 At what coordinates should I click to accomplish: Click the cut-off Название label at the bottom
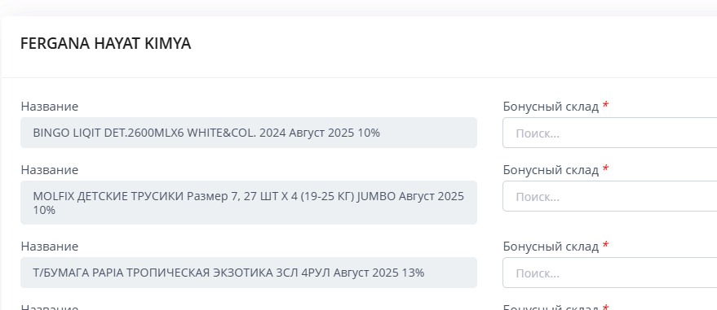(x=50, y=308)
